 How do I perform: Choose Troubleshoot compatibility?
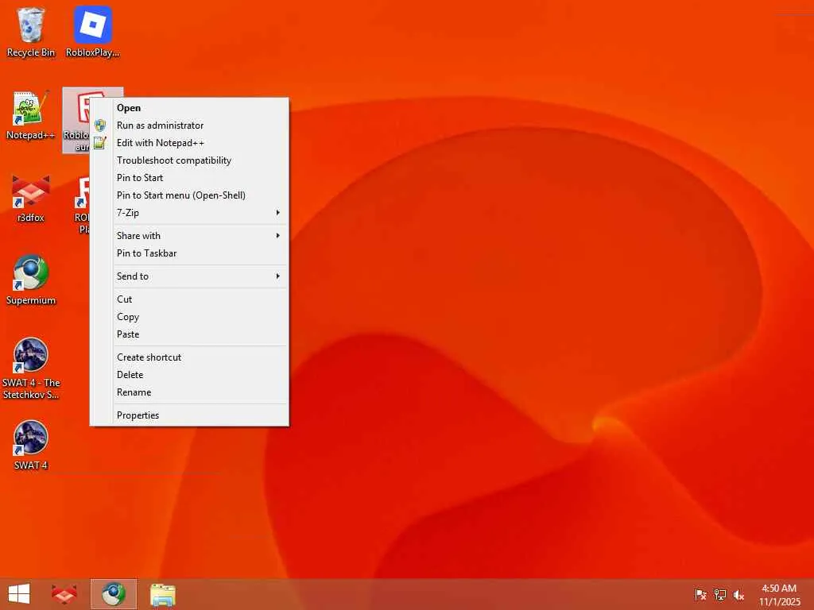click(x=189, y=160)
